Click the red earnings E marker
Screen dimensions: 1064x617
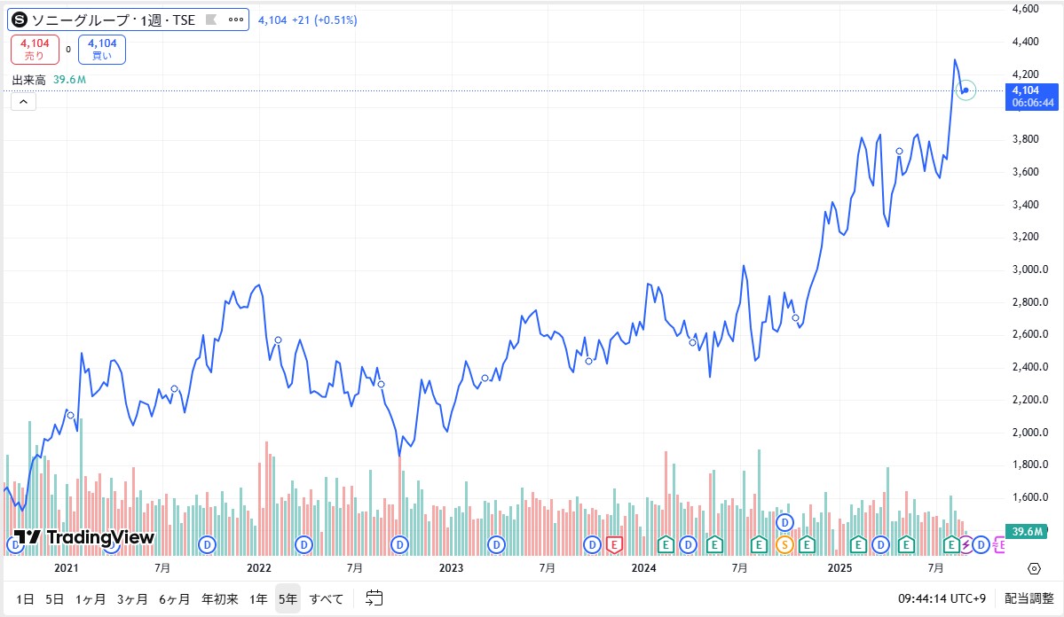pos(614,544)
